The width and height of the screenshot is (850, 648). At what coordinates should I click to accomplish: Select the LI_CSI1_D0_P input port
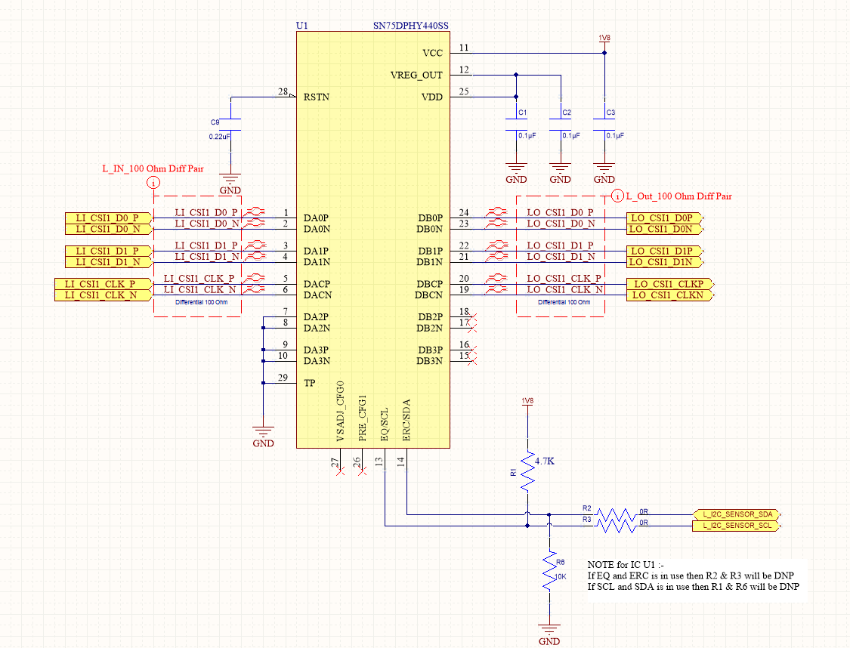[109, 218]
